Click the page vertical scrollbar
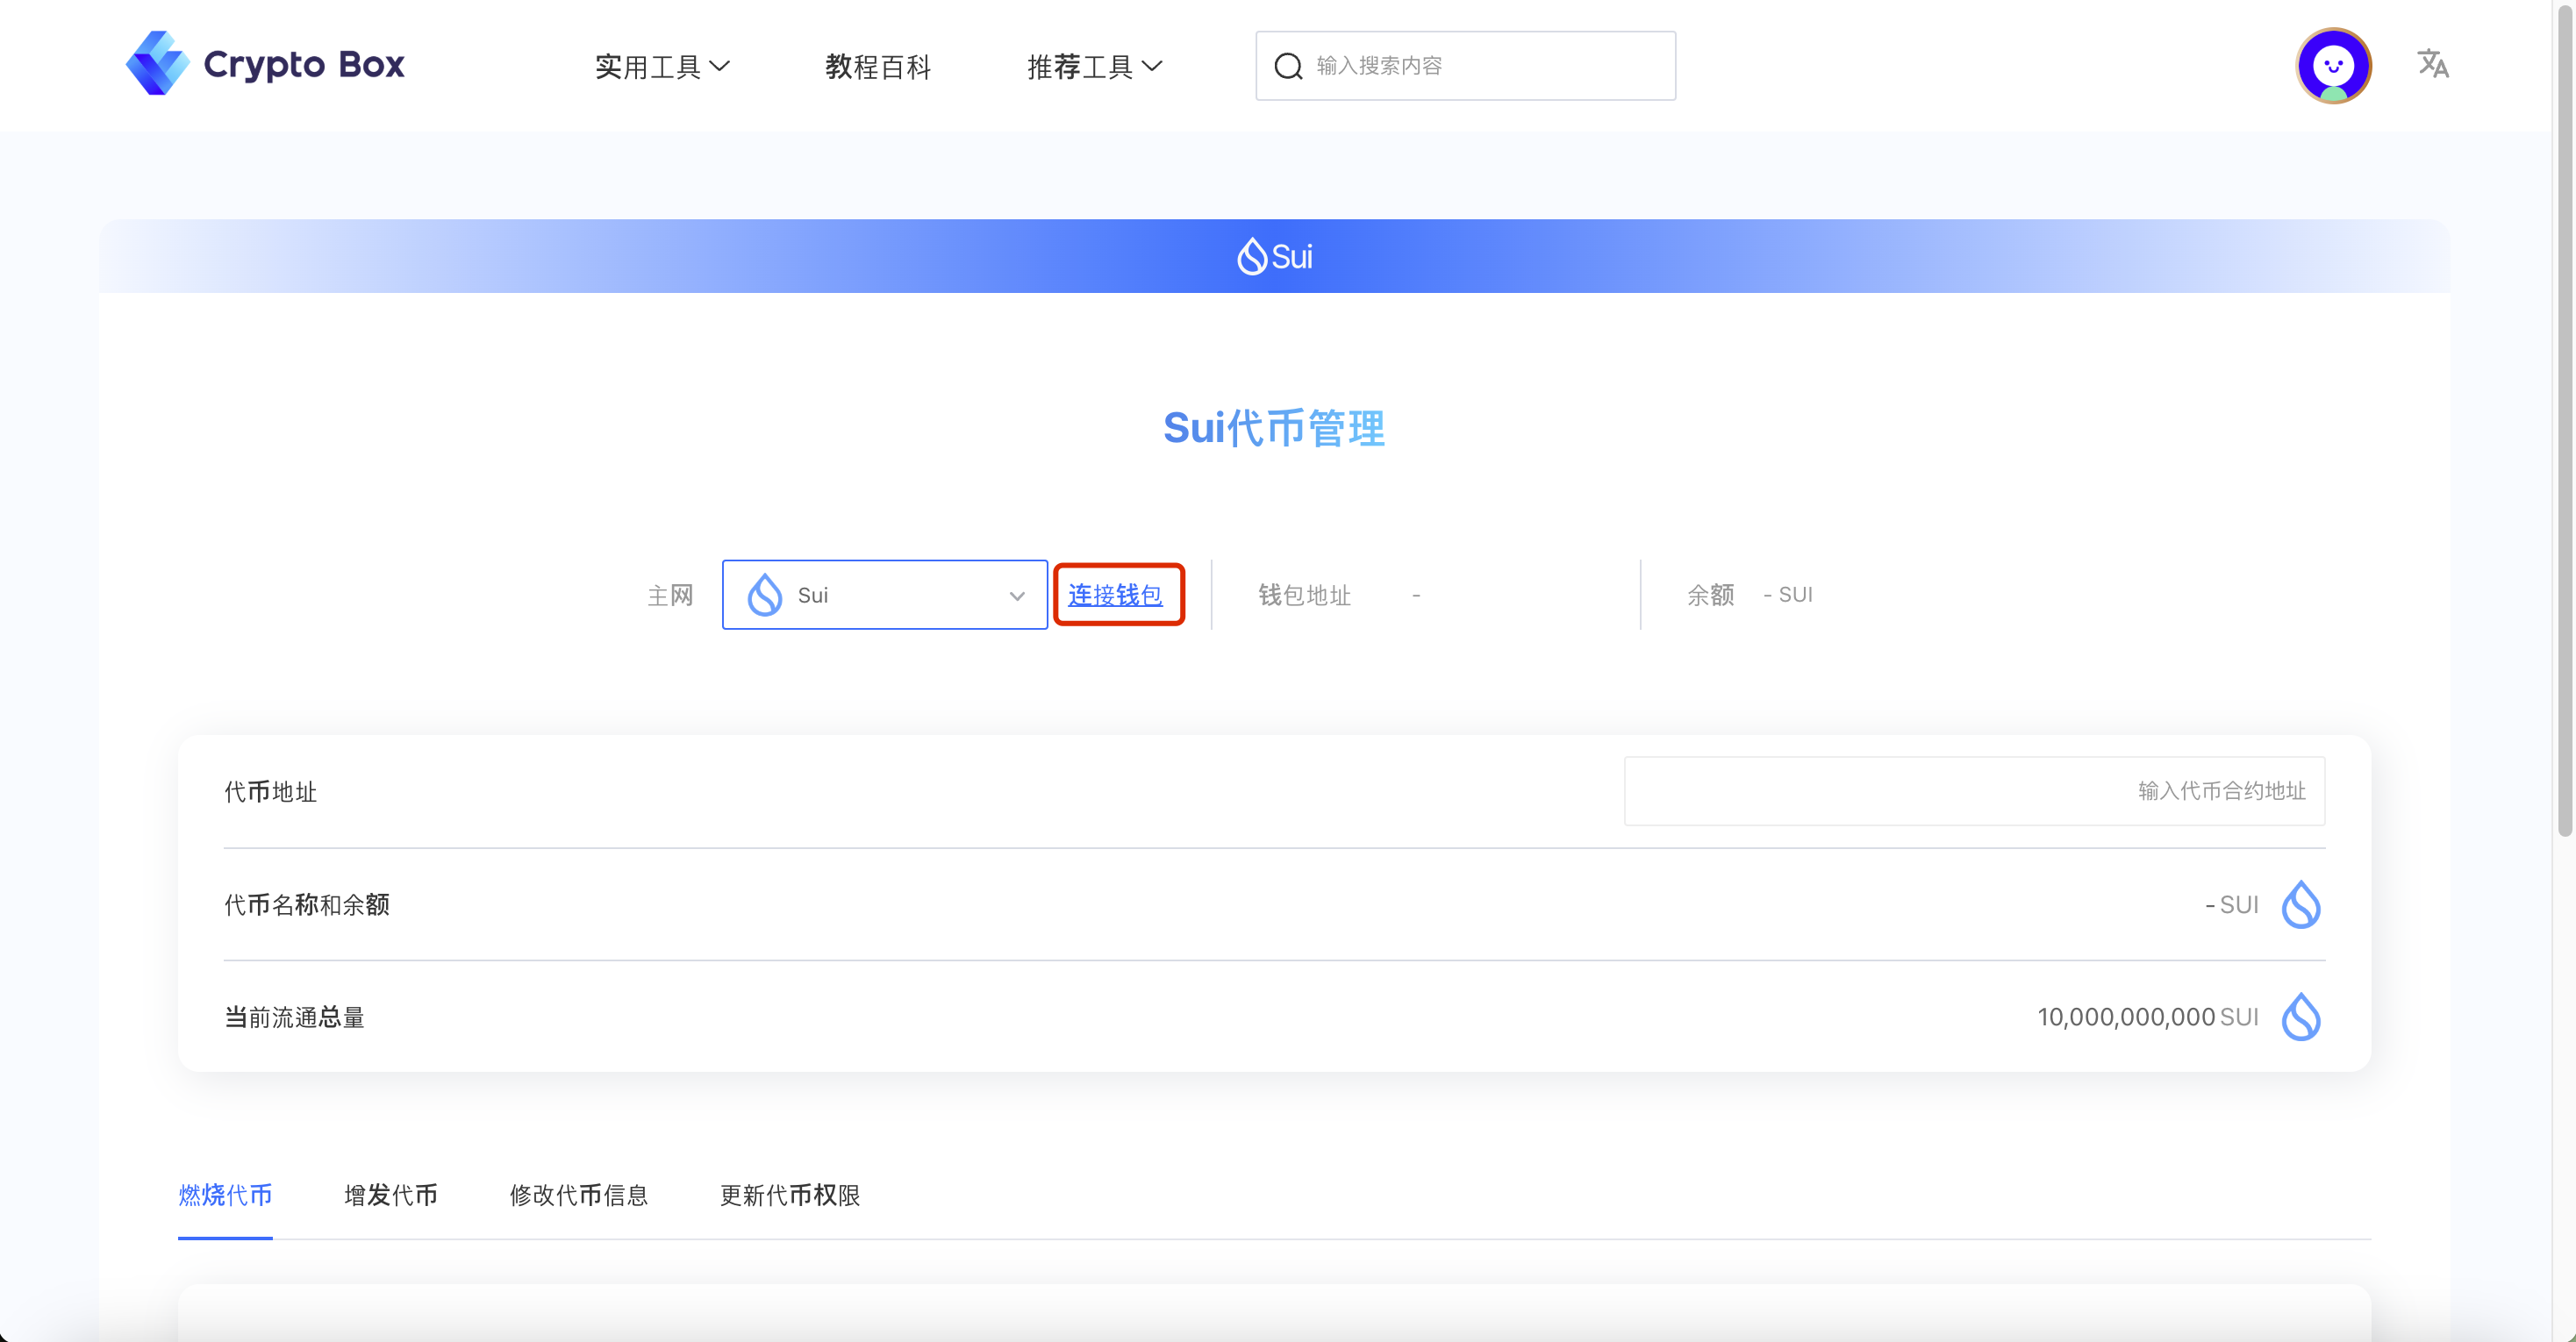Image resolution: width=2576 pixels, height=1342 pixels. point(2565,420)
